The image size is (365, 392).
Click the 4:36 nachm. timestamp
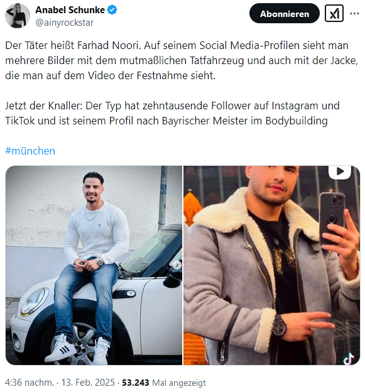tap(30, 383)
